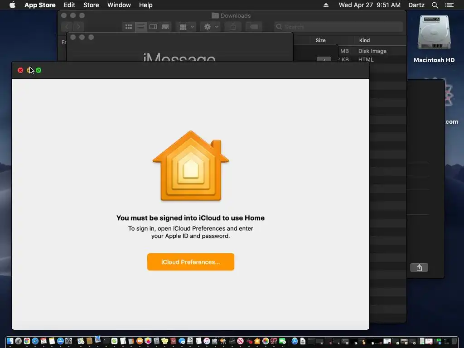Open iCloud Preferences from the Home window
Screen dimensions: 464x348
click(191, 261)
